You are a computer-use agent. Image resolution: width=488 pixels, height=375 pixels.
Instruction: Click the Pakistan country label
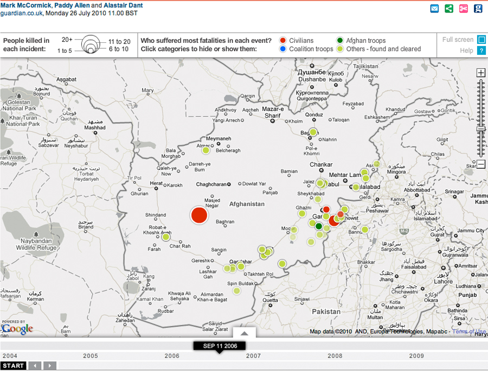326,312
